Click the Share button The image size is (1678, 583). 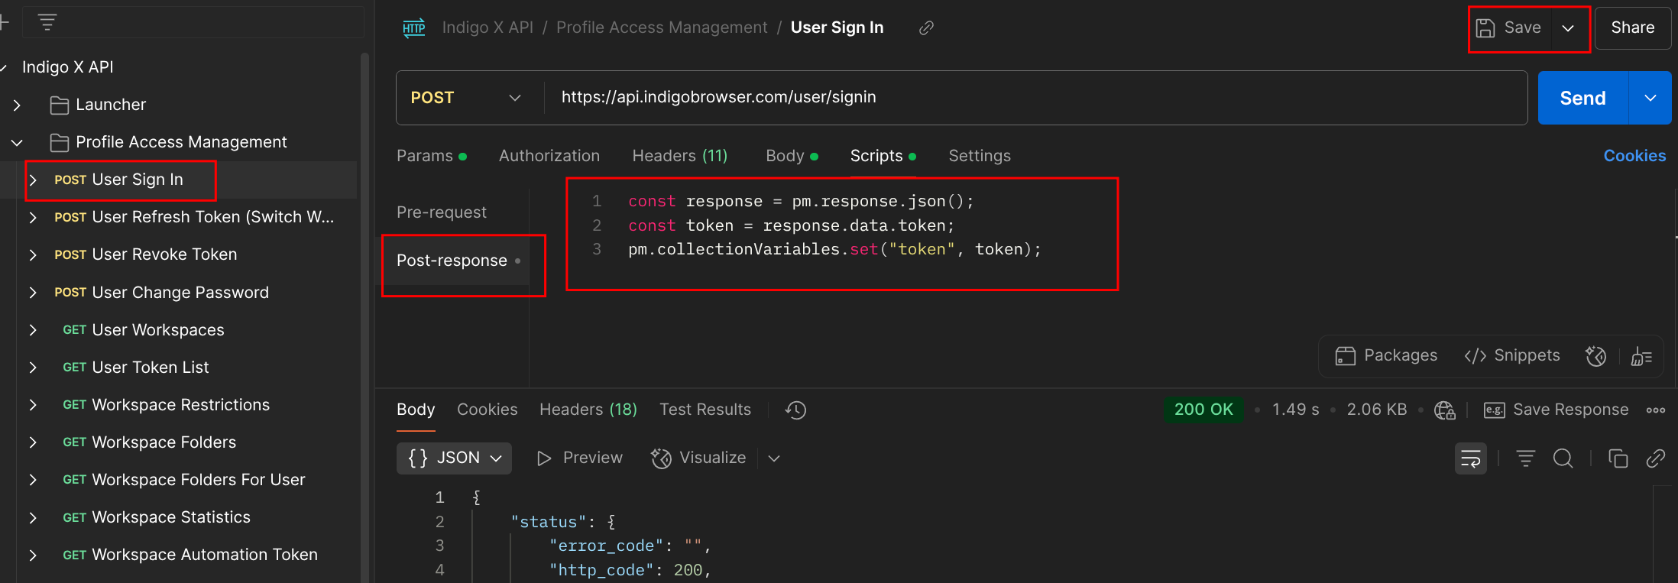coord(1632,28)
